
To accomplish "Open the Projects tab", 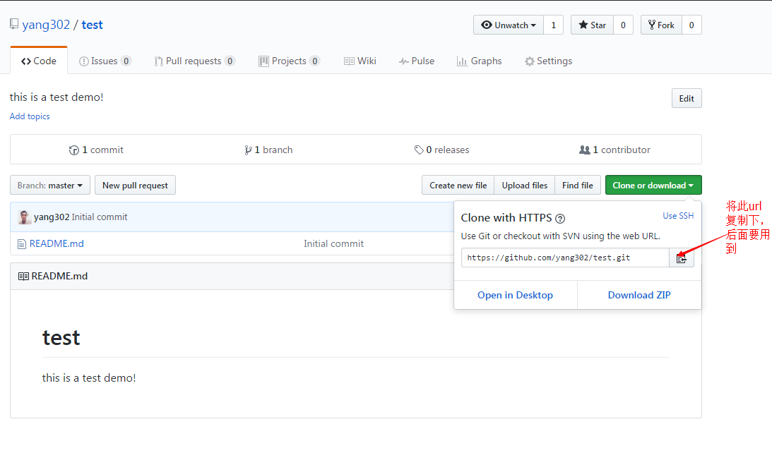I will [x=289, y=61].
